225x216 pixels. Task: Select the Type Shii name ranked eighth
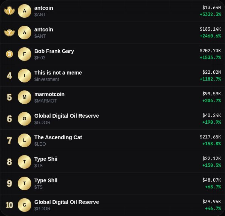click(46, 159)
